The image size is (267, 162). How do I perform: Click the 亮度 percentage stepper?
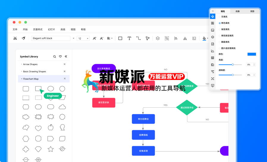coord(254,65)
